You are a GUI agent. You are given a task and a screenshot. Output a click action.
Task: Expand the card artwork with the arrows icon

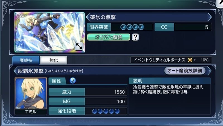79,46
